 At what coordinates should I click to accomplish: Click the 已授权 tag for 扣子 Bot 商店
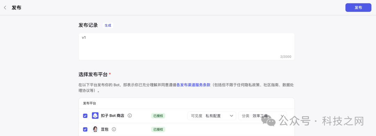click(158, 116)
